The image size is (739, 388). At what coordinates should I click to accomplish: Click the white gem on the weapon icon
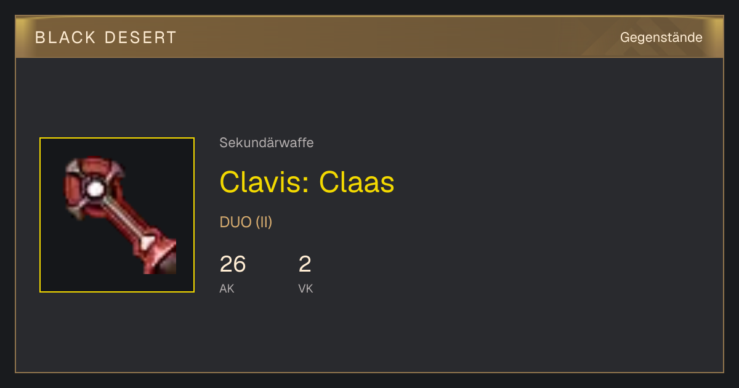(94, 189)
